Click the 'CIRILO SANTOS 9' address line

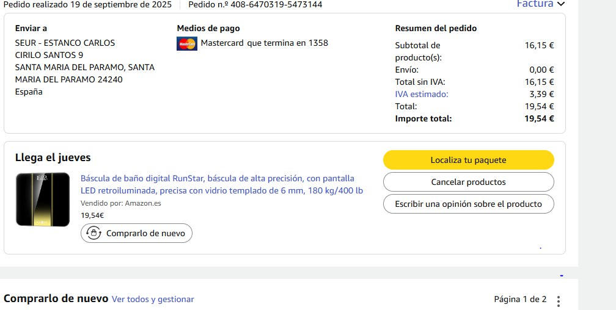pos(49,55)
